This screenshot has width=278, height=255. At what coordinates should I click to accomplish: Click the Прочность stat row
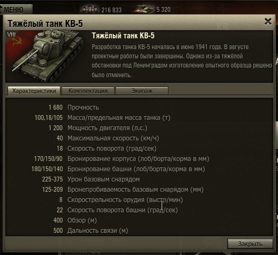(x=74, y=108)
